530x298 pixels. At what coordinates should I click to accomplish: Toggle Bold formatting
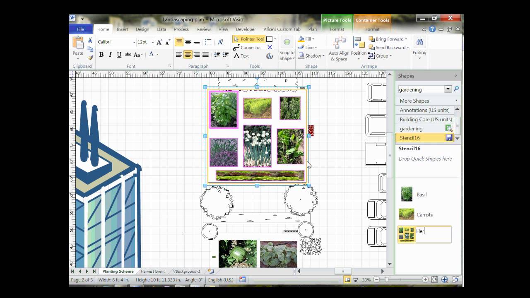click(x=101, y=55)
